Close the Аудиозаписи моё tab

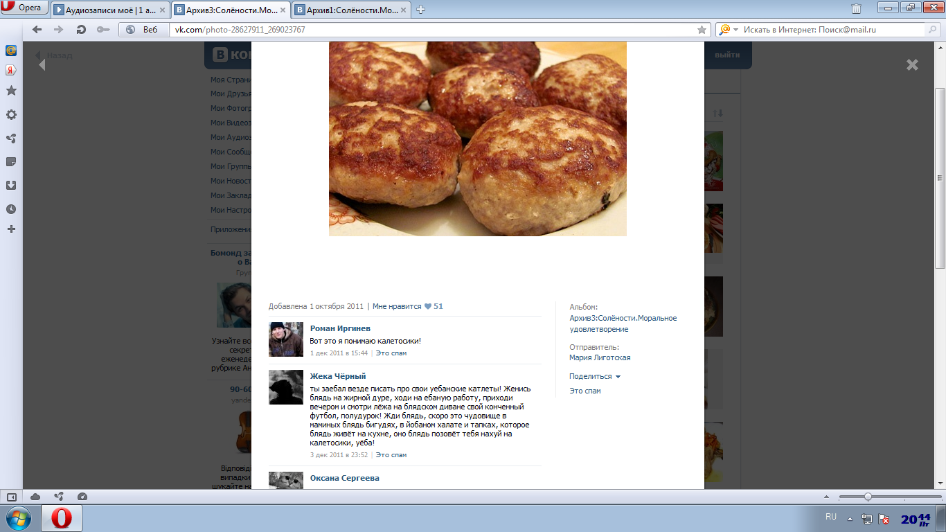pos(162,10)
